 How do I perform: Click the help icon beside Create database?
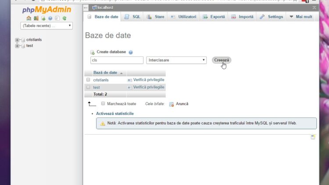point(131,52)
